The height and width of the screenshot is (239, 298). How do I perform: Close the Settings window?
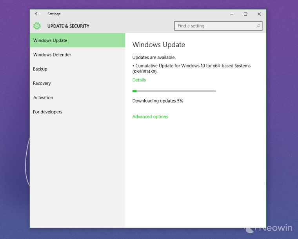259,14
